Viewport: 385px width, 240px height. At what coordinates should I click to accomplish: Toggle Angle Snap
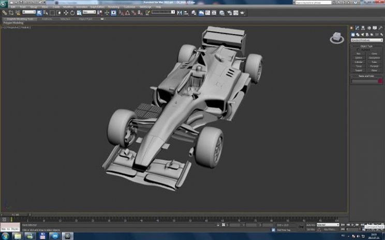point(127,13)
